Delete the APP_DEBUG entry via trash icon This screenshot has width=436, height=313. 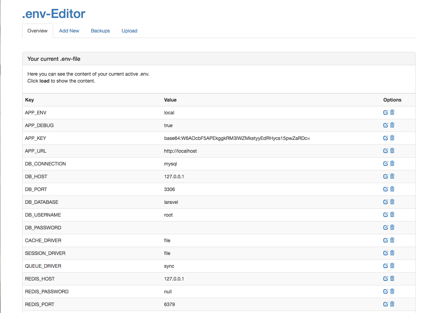tap(392, 125)
